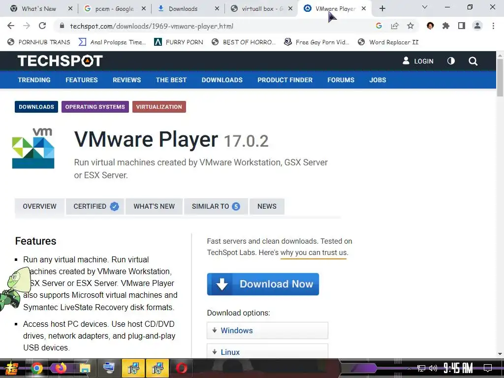Open FEATURES in nav bar
The image size is (504, 378).
82,80
